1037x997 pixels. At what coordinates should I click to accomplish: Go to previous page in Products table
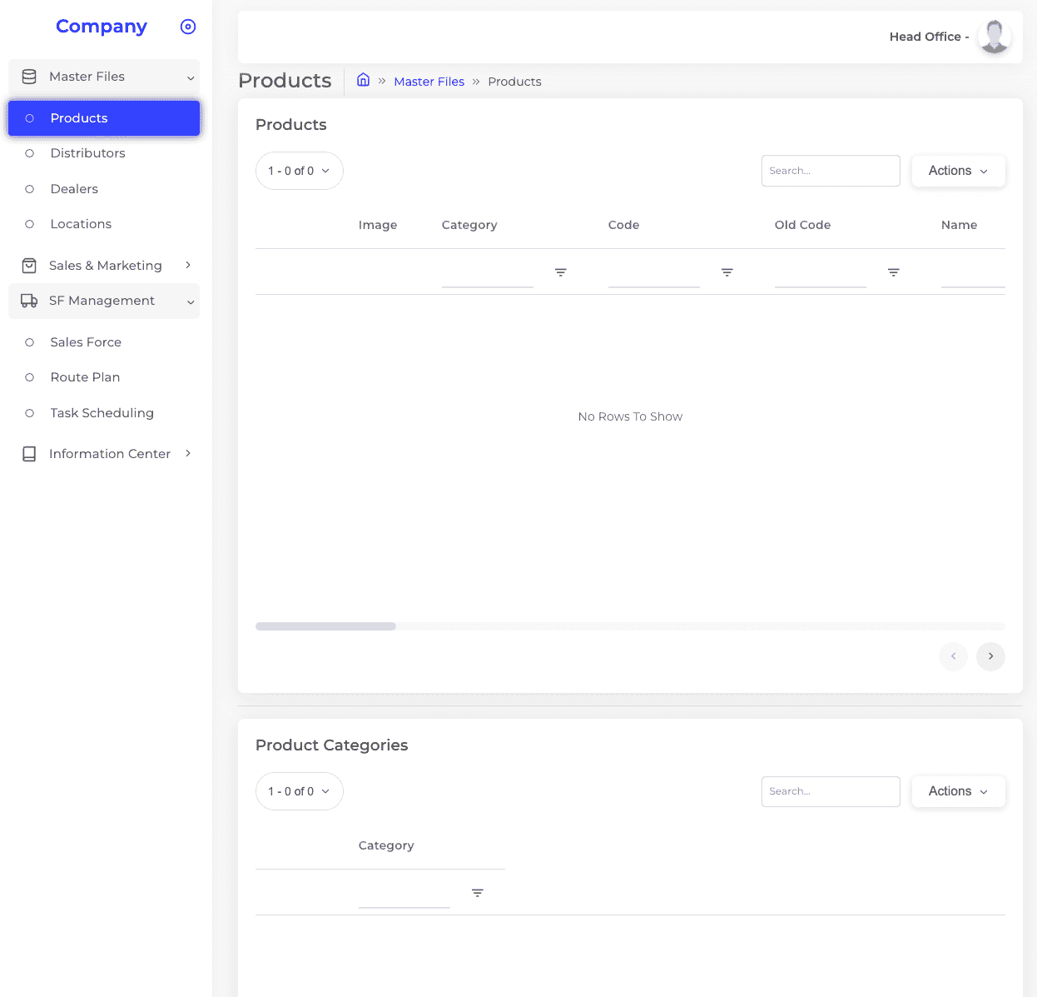953,656
